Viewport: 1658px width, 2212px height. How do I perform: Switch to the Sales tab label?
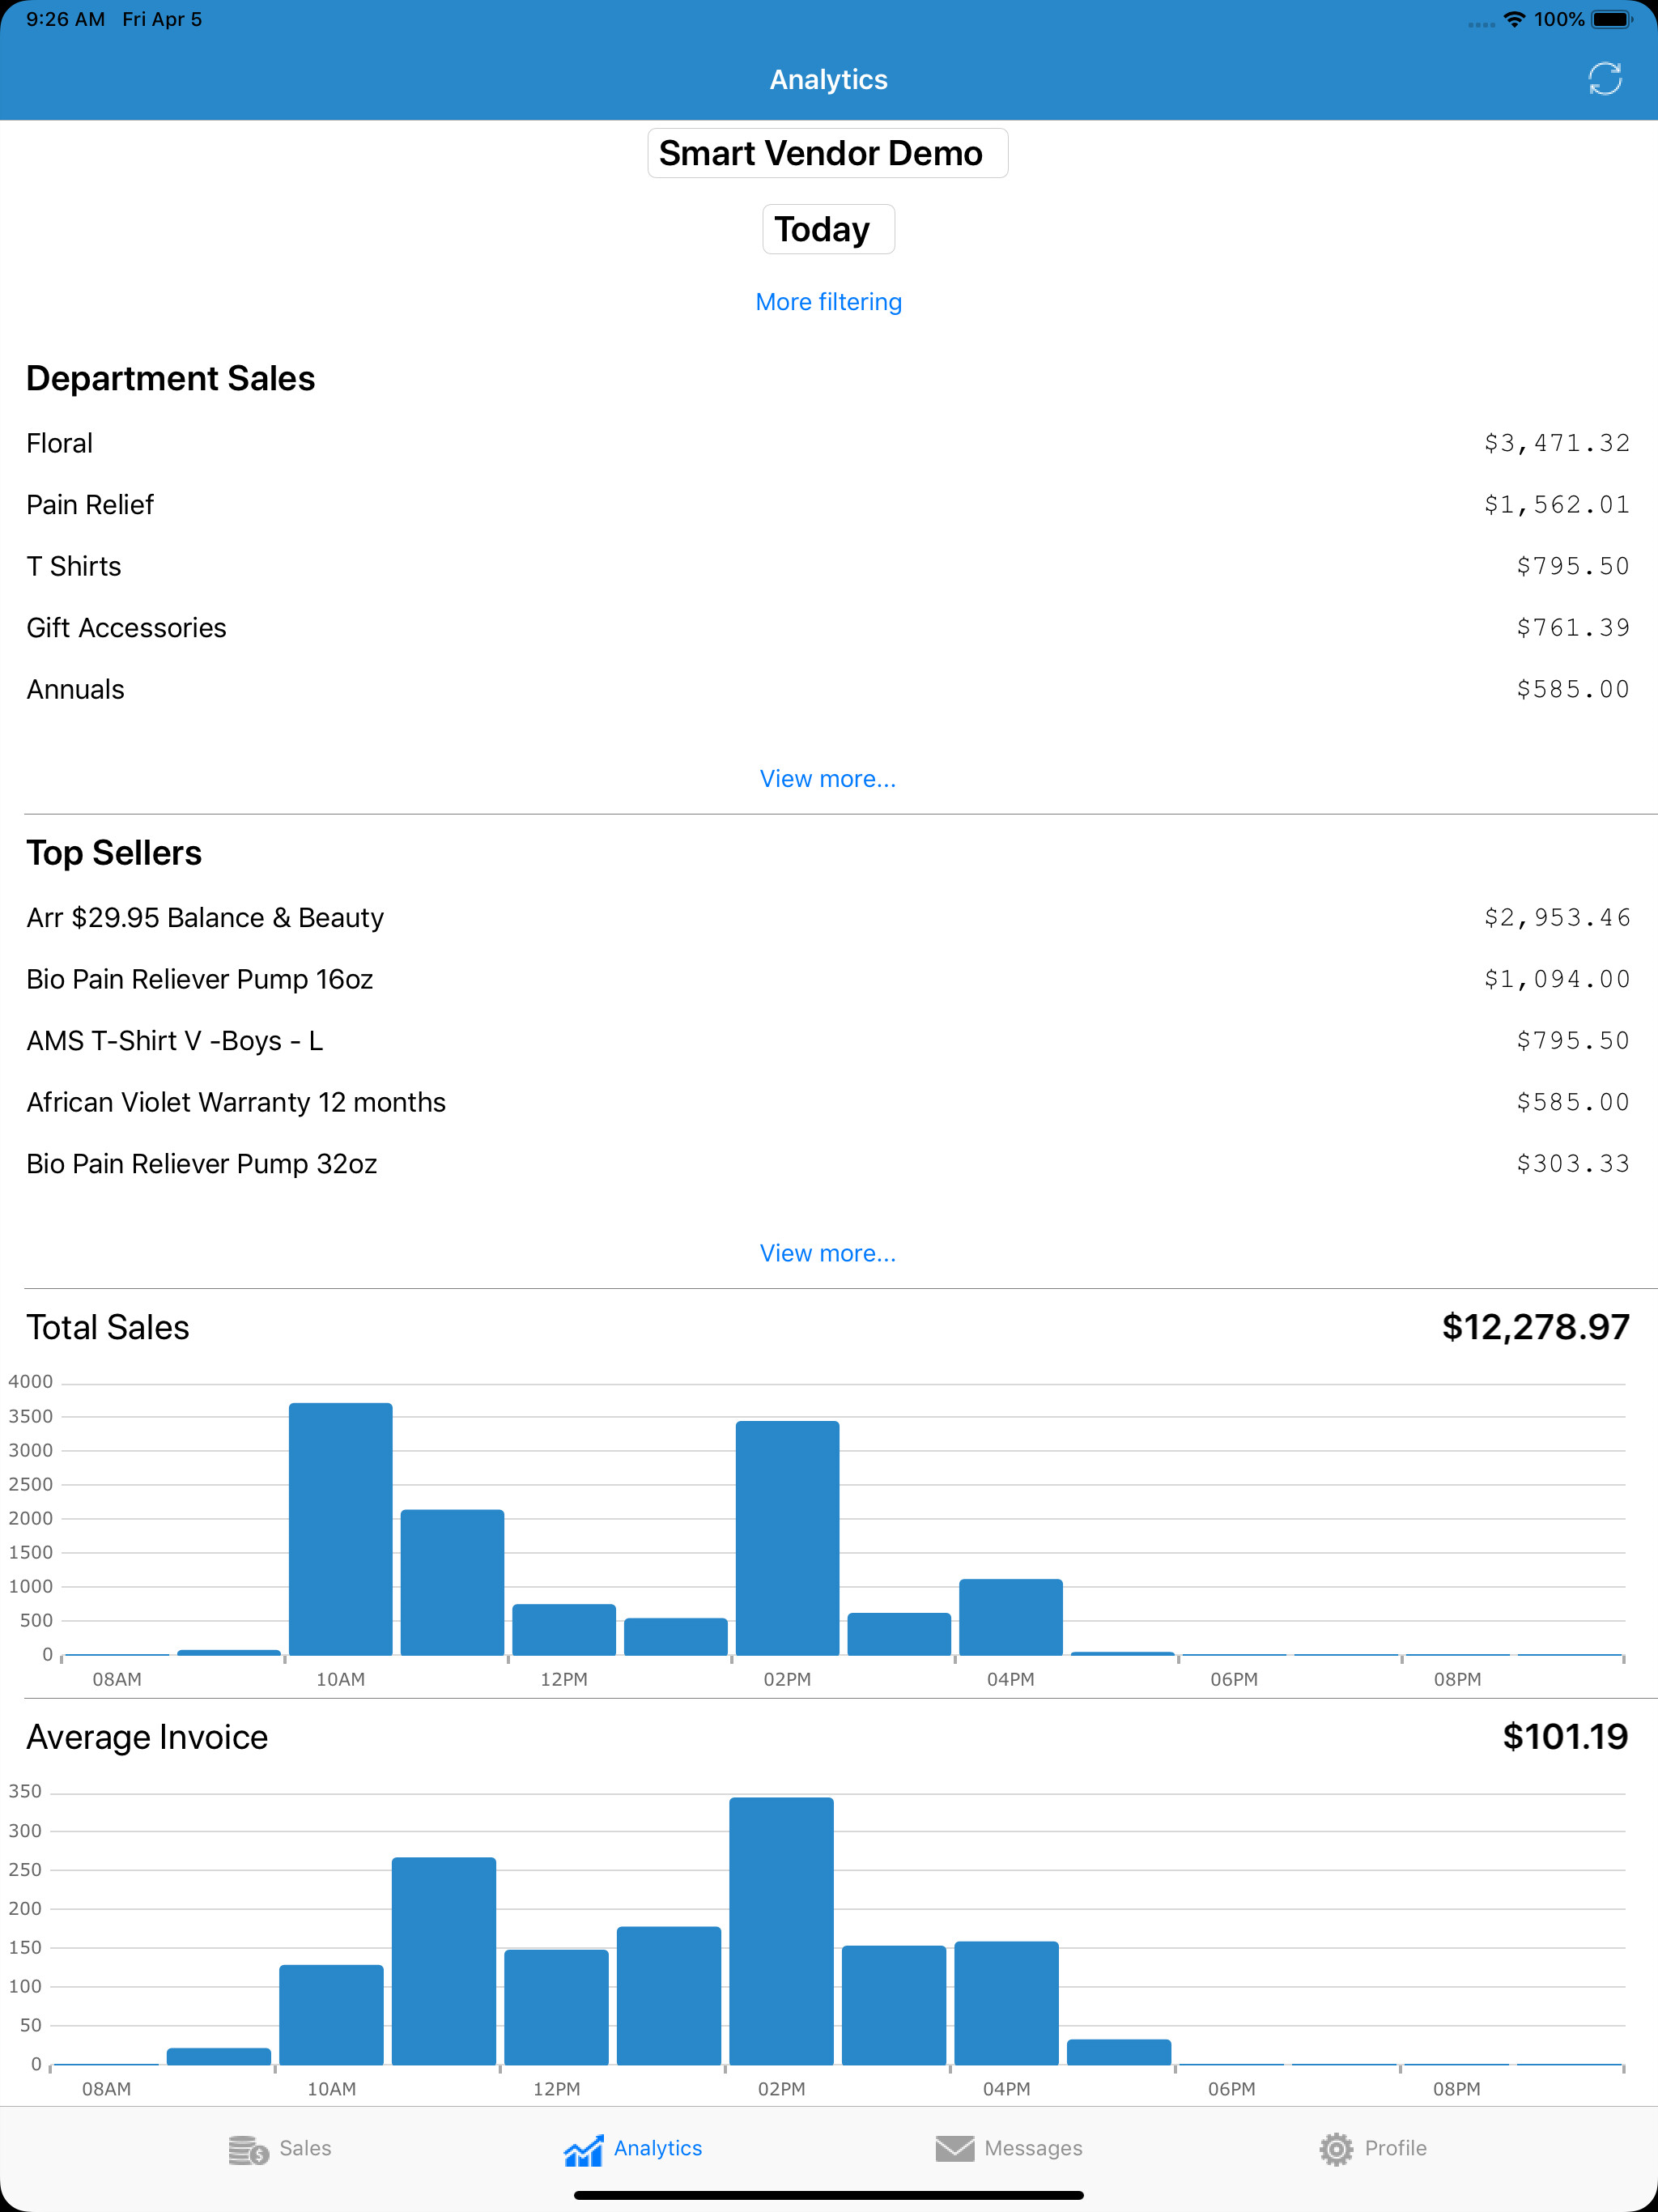pyautogui.click(x=305, y=2148)
